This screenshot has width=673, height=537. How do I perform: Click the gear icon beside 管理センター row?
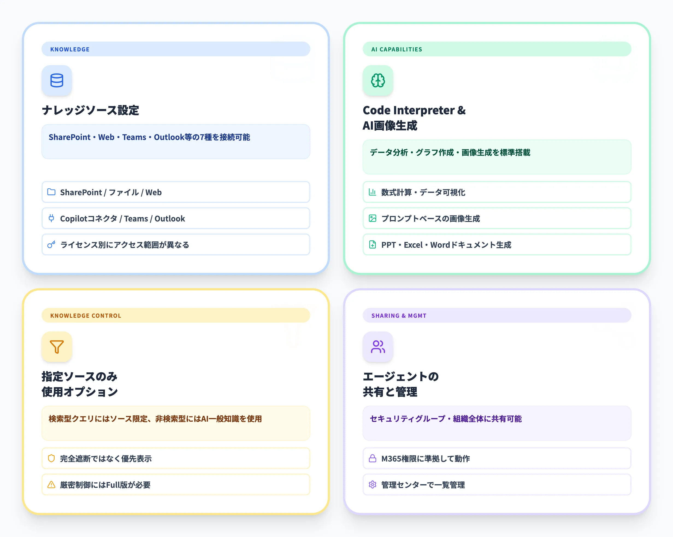coord(372,485)
